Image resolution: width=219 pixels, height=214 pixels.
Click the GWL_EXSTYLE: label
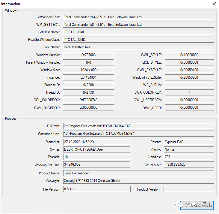[x=149, y=70]
